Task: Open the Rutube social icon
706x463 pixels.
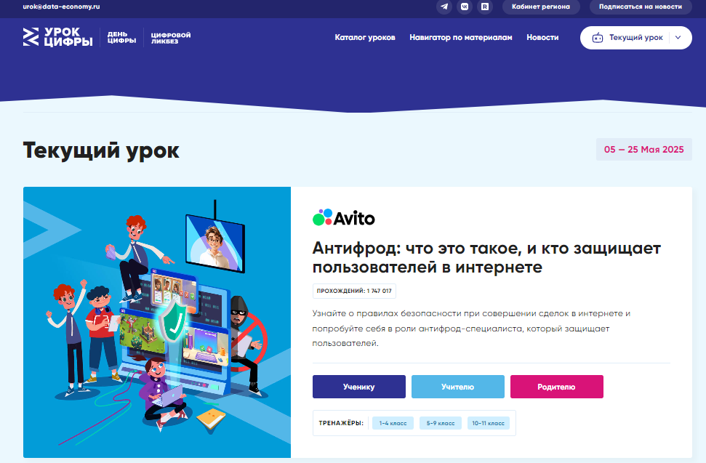Action: coord(485,7)
